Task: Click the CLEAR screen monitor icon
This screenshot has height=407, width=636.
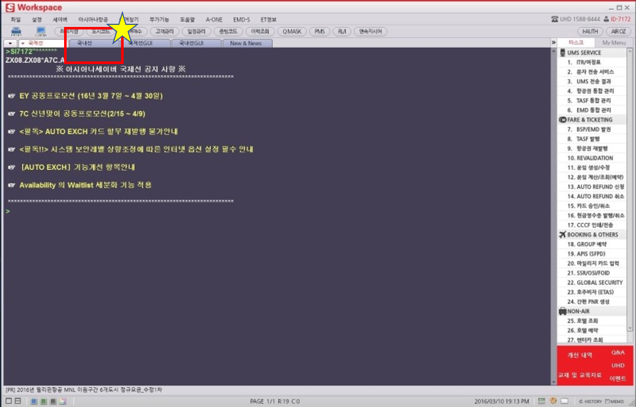Action: pos(41,32)
